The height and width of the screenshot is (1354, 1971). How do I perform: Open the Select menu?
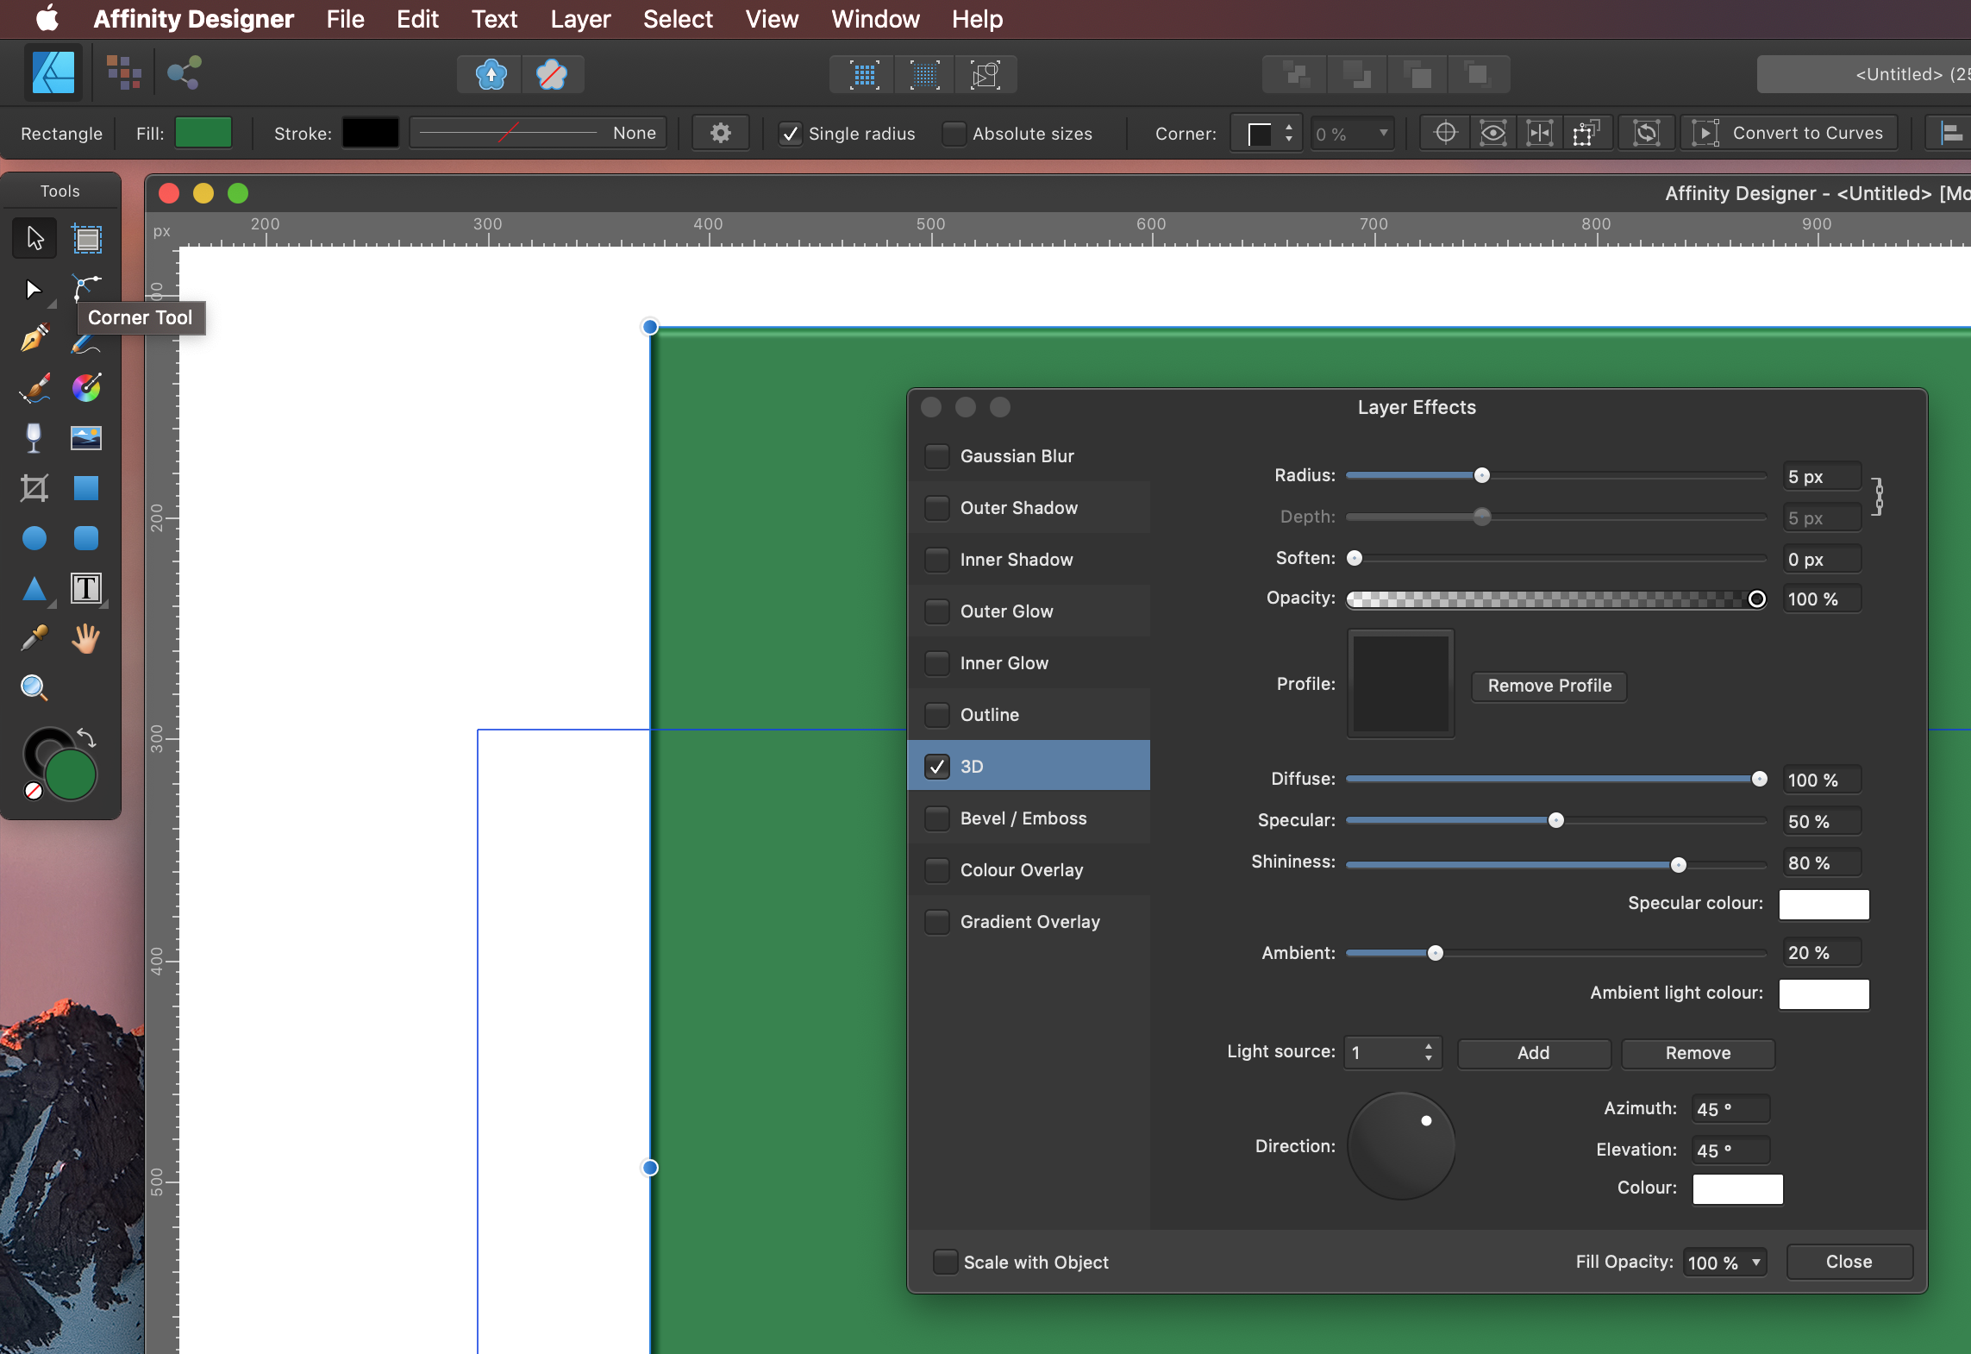point(678,19)
